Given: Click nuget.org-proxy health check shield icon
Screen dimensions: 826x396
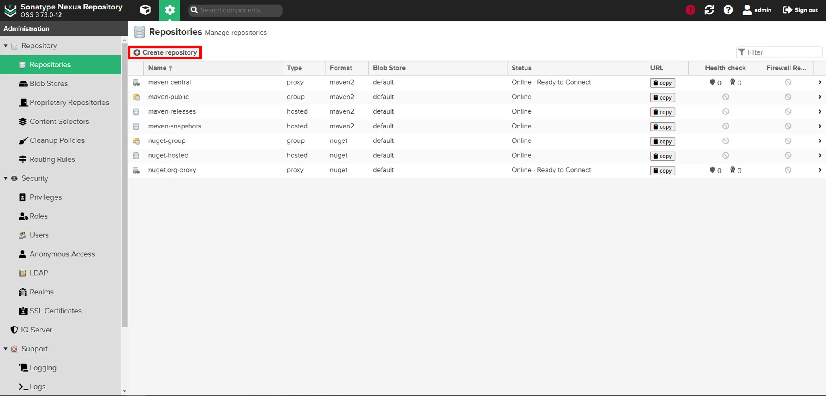Looking at the screenshot, I should [x=712, y=170].
